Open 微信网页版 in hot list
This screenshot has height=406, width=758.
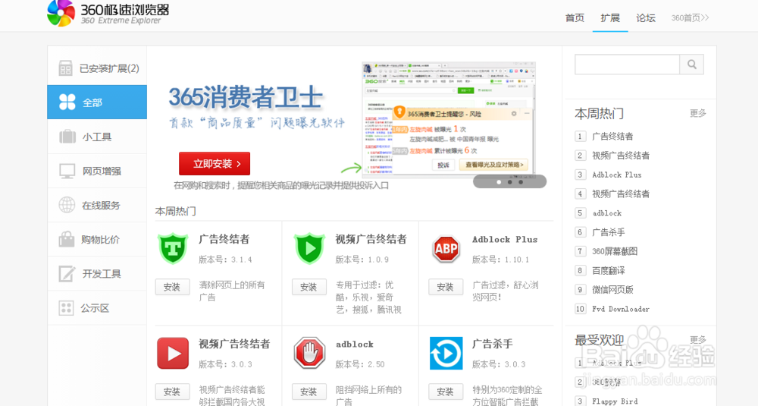(x=613, y=289)
